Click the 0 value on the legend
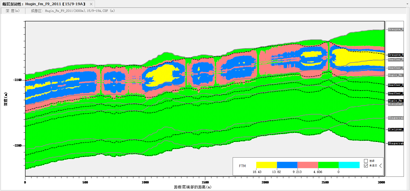 (339, 172)
